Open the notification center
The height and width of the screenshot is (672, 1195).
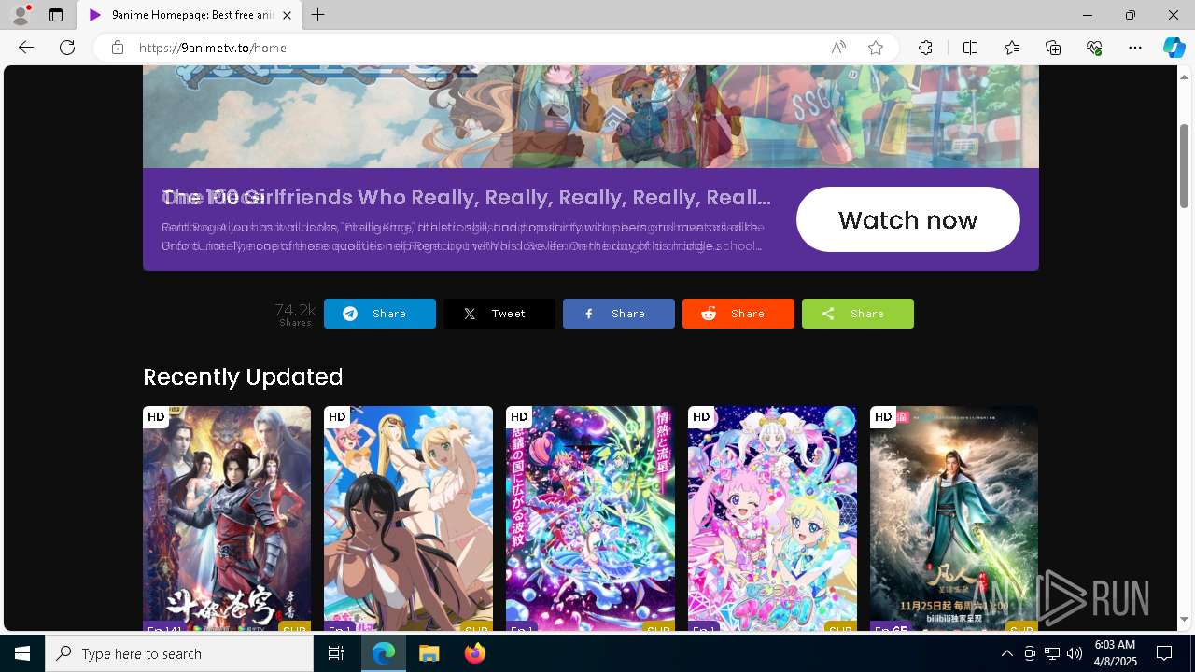coord(1164,653)
